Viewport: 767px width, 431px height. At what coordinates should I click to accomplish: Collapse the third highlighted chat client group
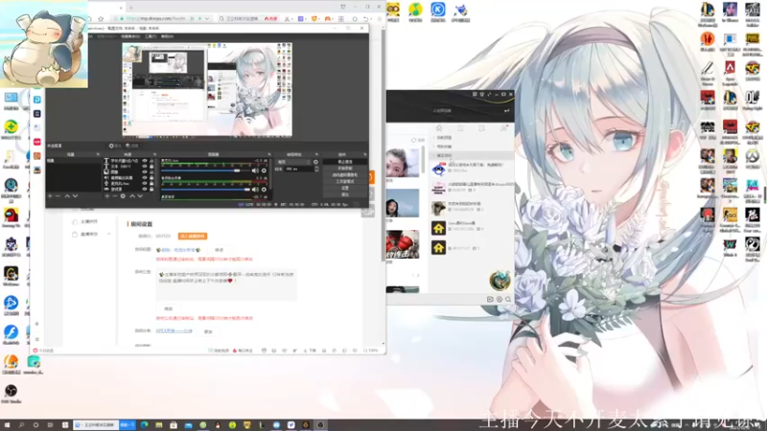click(433, 155)
